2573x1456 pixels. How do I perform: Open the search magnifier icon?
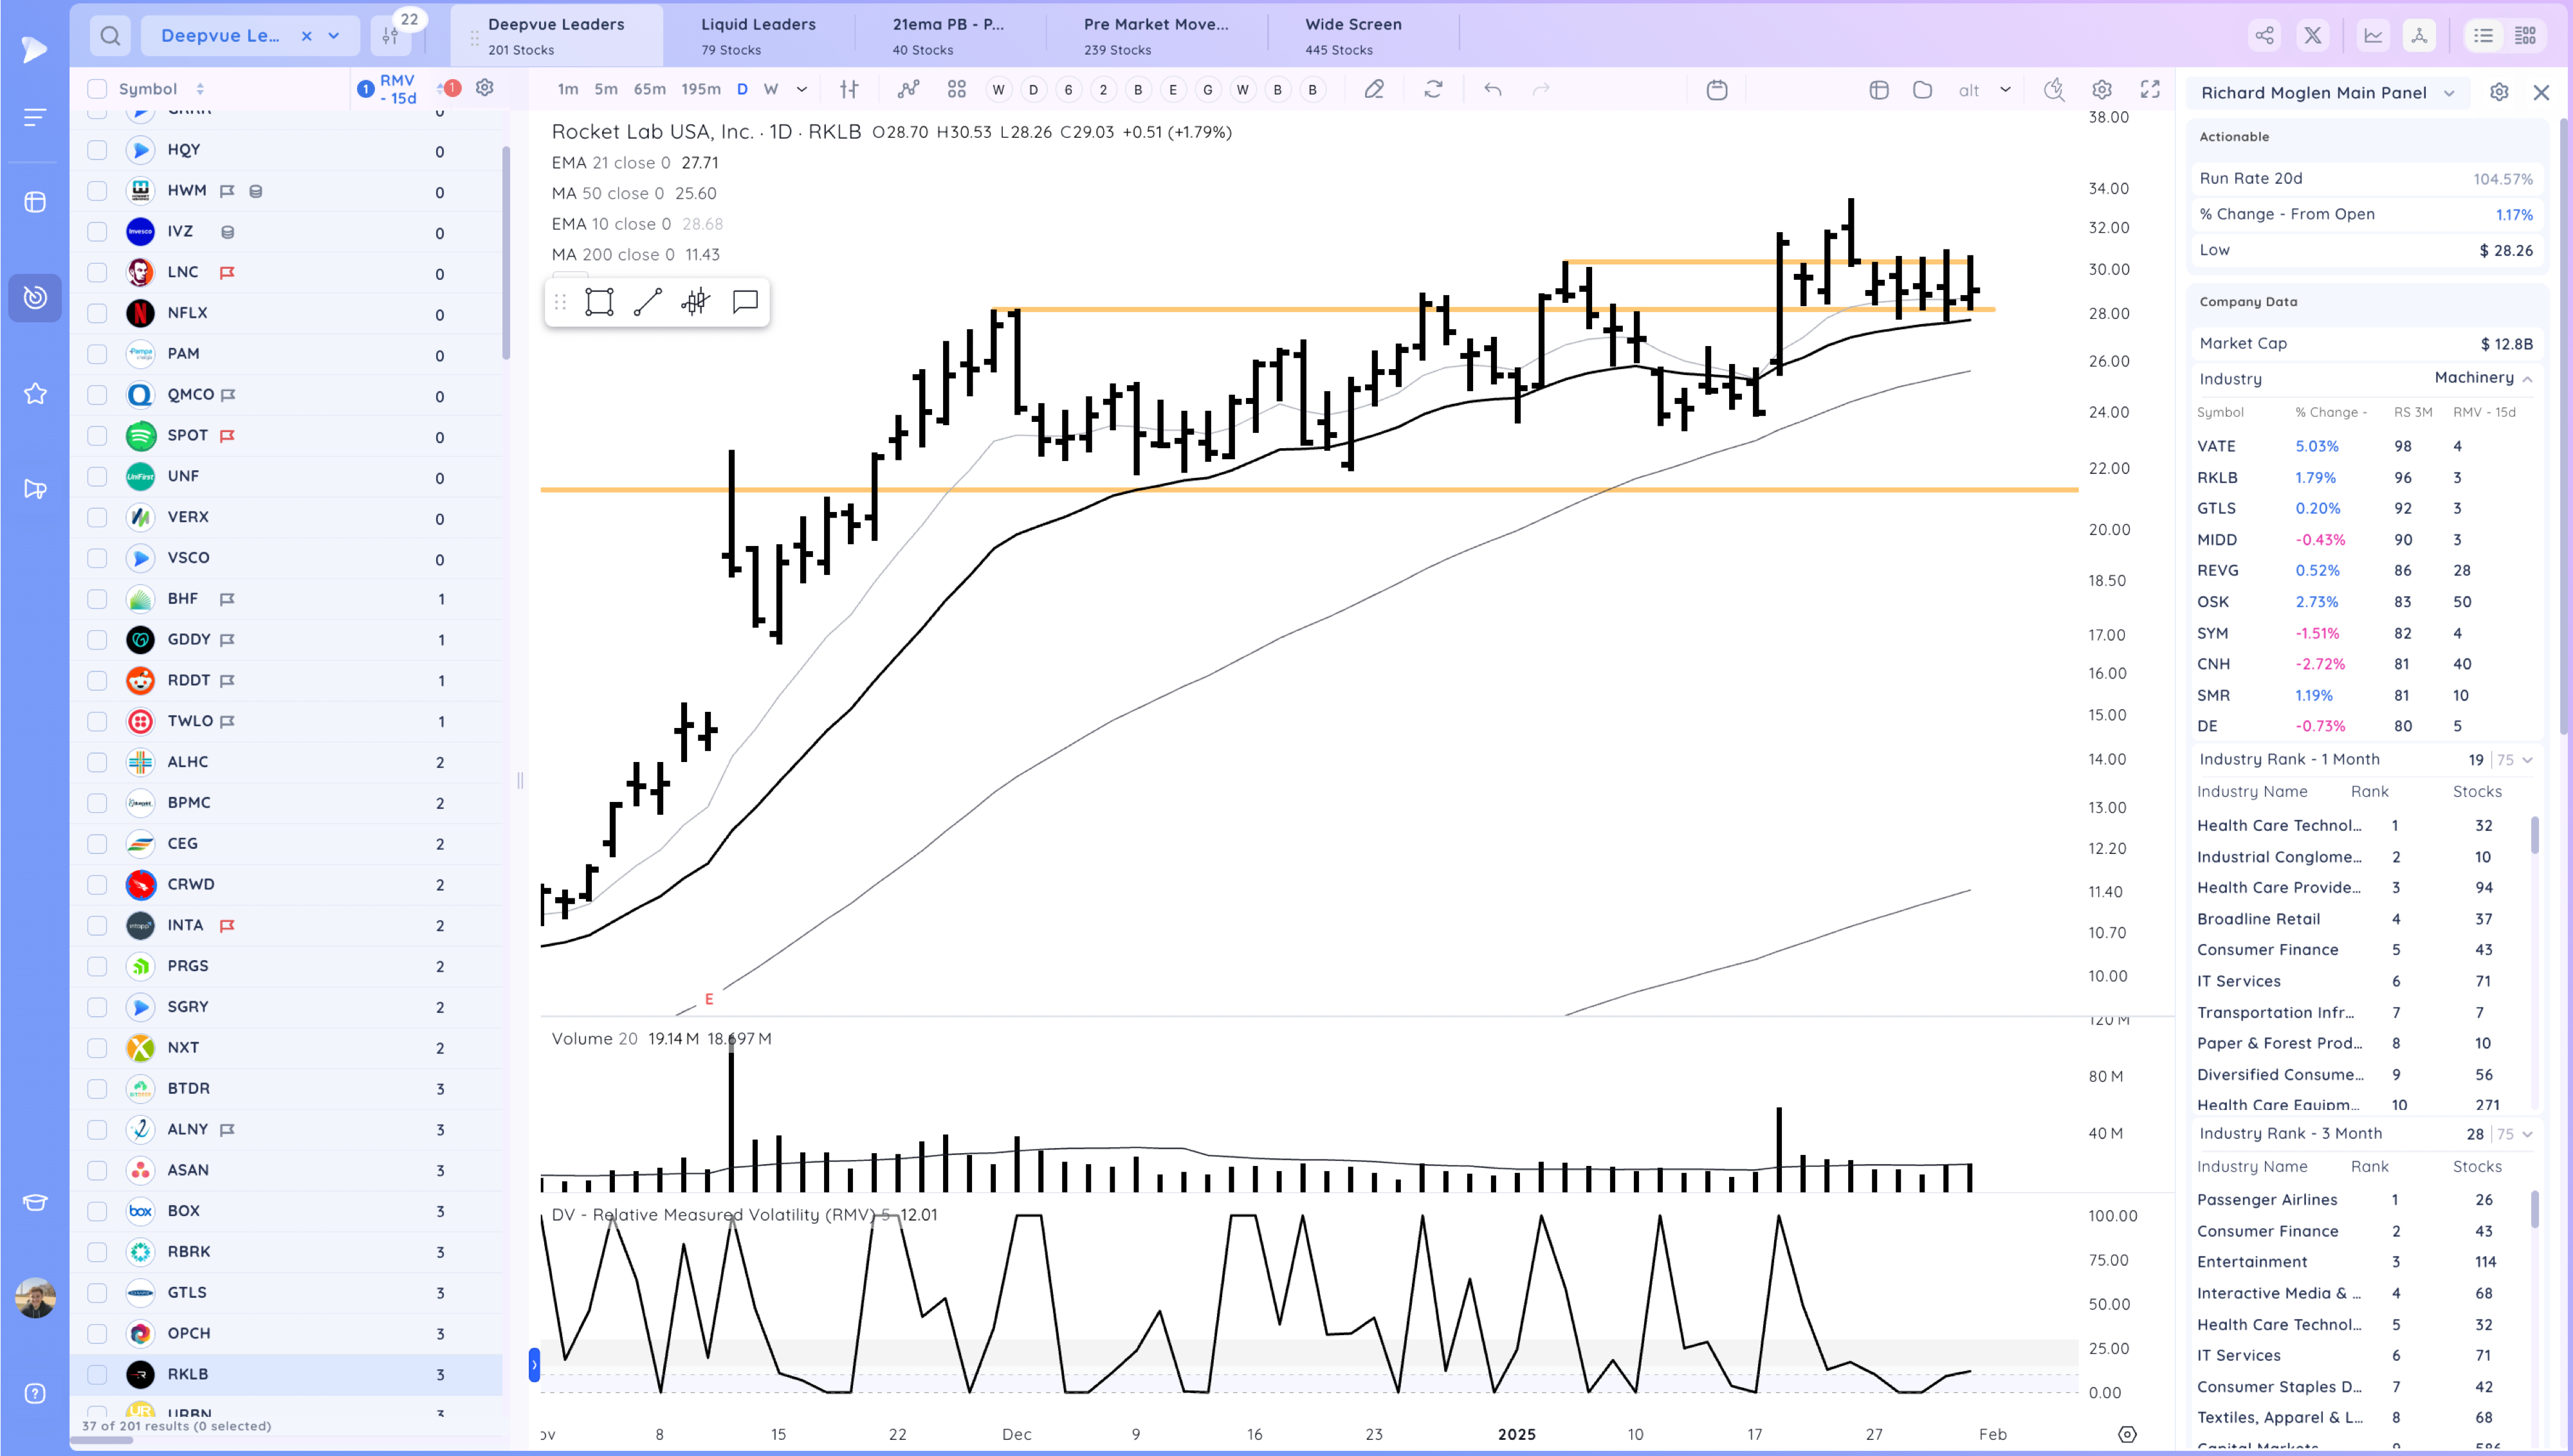tap(110, 36)
